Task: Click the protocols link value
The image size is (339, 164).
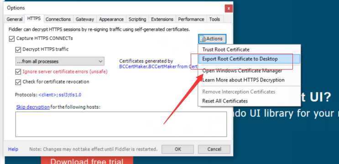Action: [60, 94]
